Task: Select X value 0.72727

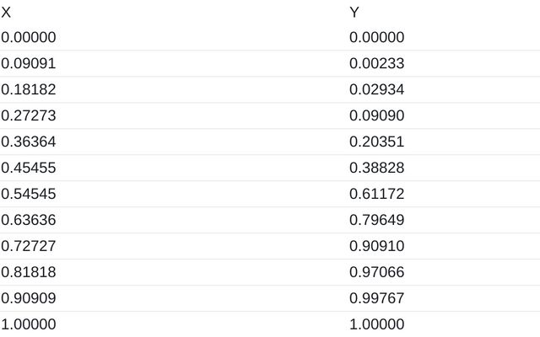Action: point(29,247)
